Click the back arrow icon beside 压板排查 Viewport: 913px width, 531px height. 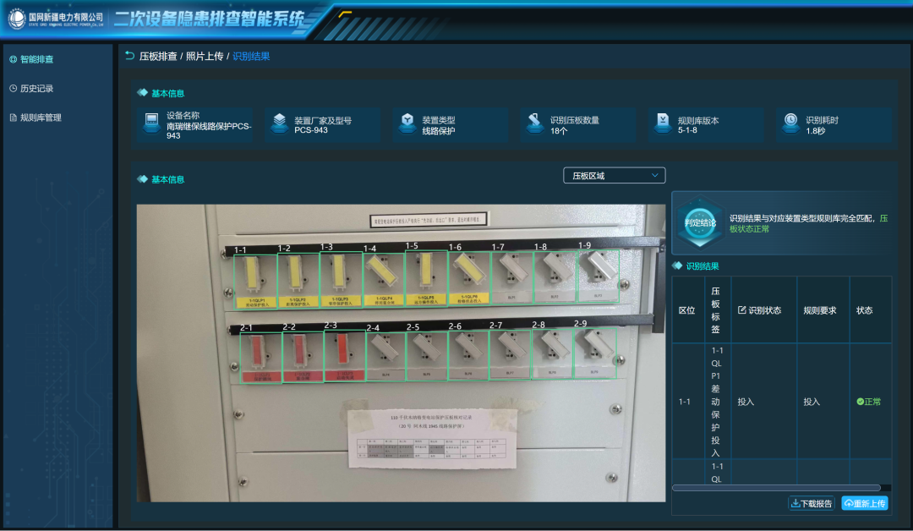coord(130,56)
